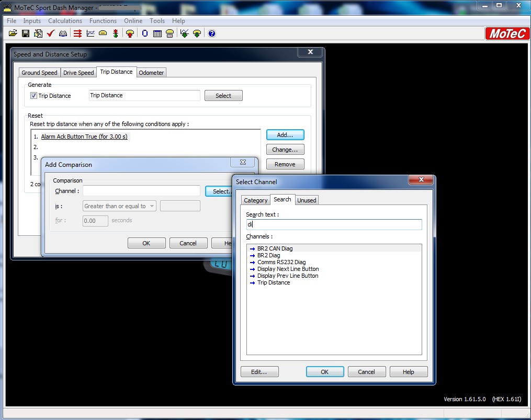Click OK in the Select Channel dialog

[325, 372]
